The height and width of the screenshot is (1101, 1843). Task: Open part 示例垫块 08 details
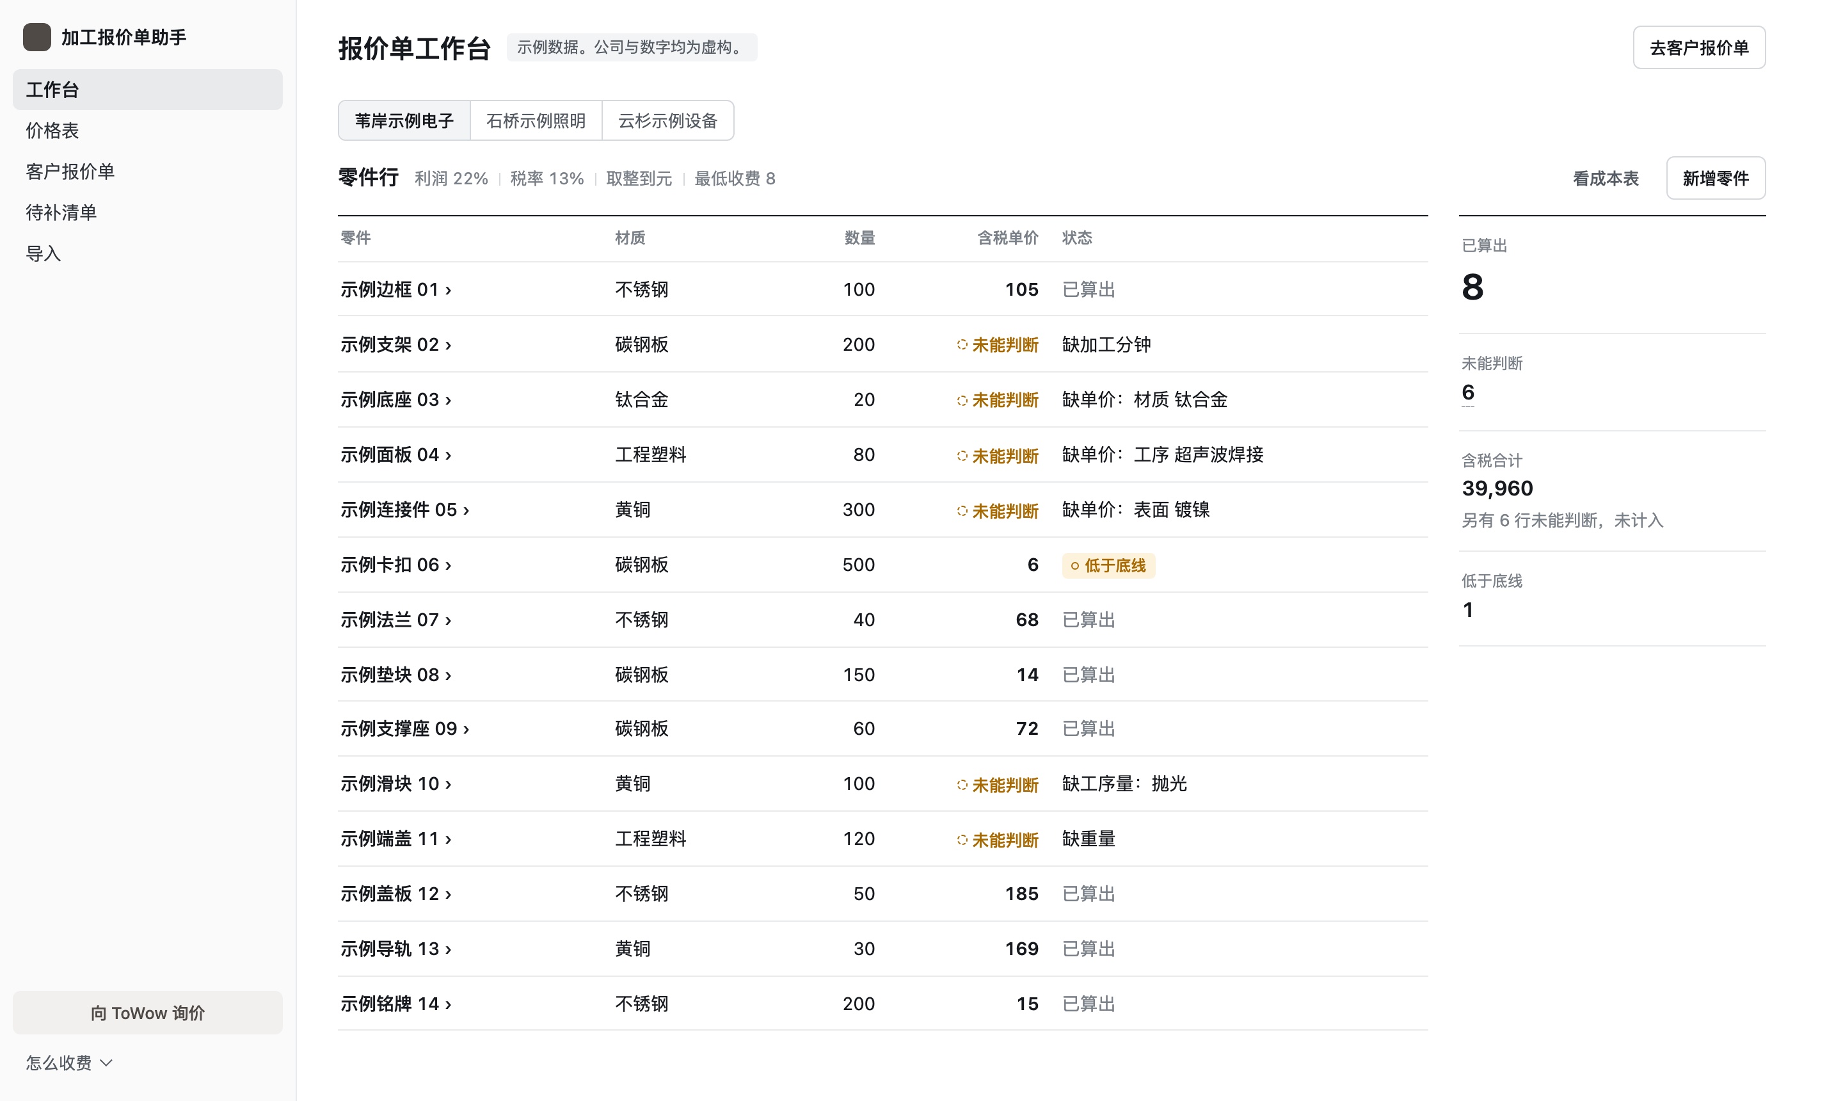pos(396,675)
